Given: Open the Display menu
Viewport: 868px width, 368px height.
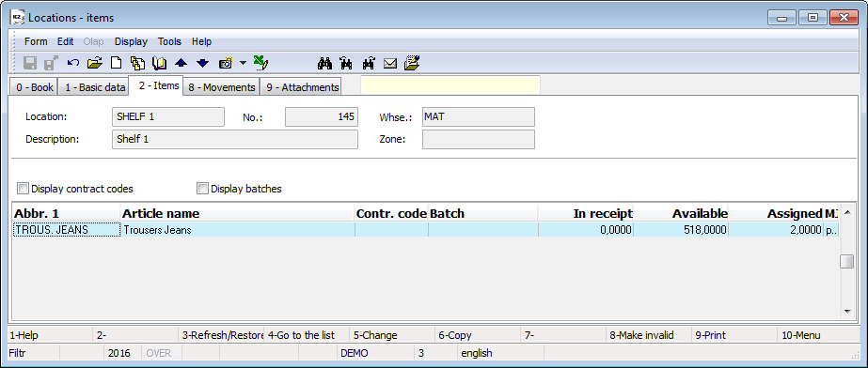Looking at the screenshot, I should [x=132, y=41].
